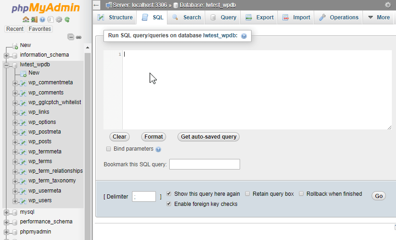Click the wp_links table icon
The width and height of the screenshot is (396, 240).
pos(23,112)
